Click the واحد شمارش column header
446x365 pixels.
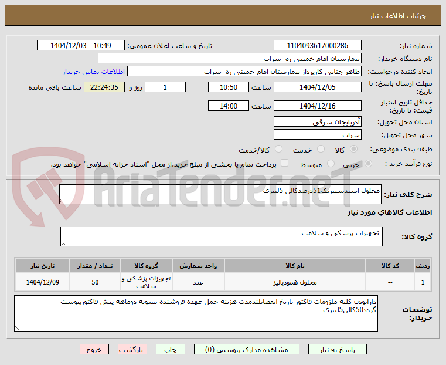[x=198, y=266]
